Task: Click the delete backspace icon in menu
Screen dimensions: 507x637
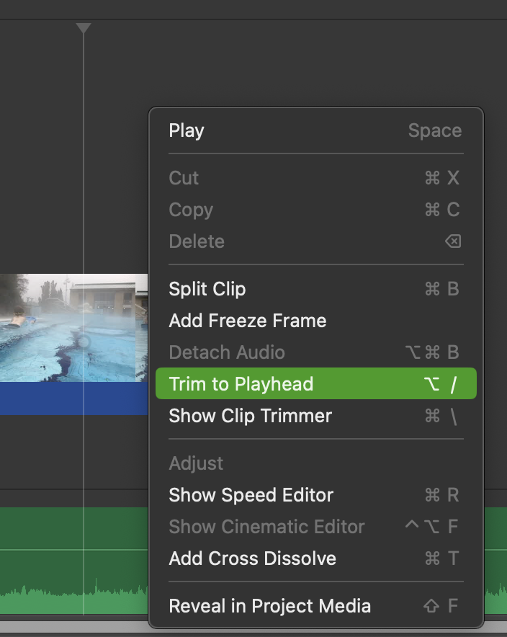Action: (x=453, y=241)
